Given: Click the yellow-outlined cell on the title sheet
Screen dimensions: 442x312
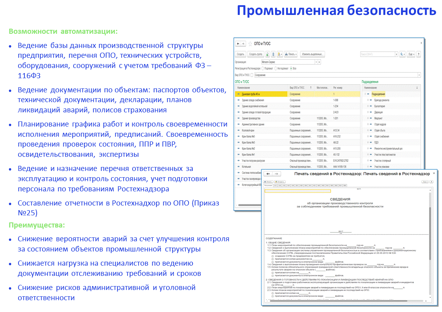Looking at the screenshot, I should [298, 191].
